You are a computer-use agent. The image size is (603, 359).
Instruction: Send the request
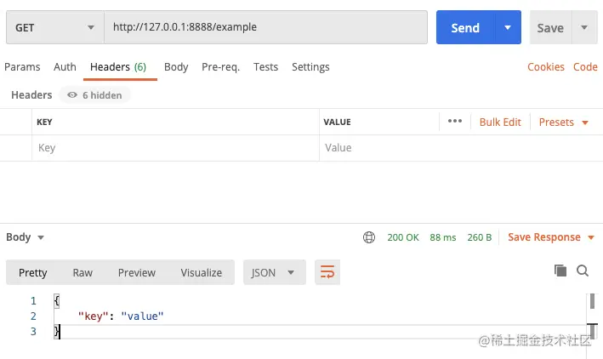465,28
